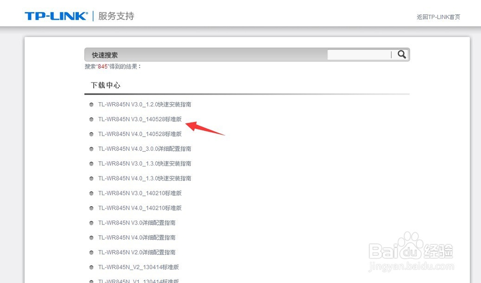Click the 服务支持 header text

tap(116, 16)
